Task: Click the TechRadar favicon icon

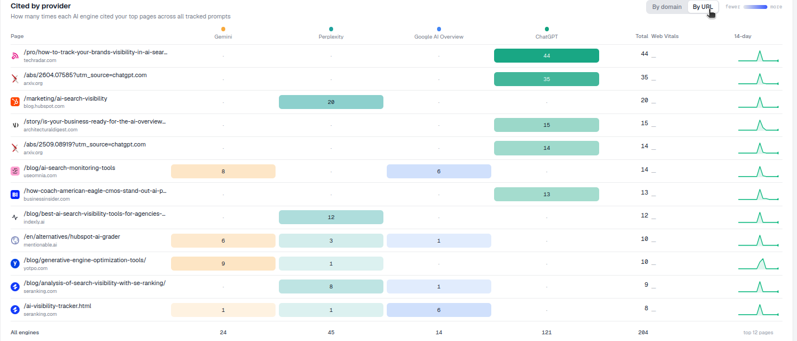Action: click(x=15, y=56)
